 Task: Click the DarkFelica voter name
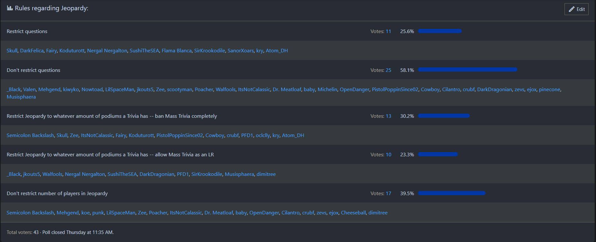click(32, 51)
